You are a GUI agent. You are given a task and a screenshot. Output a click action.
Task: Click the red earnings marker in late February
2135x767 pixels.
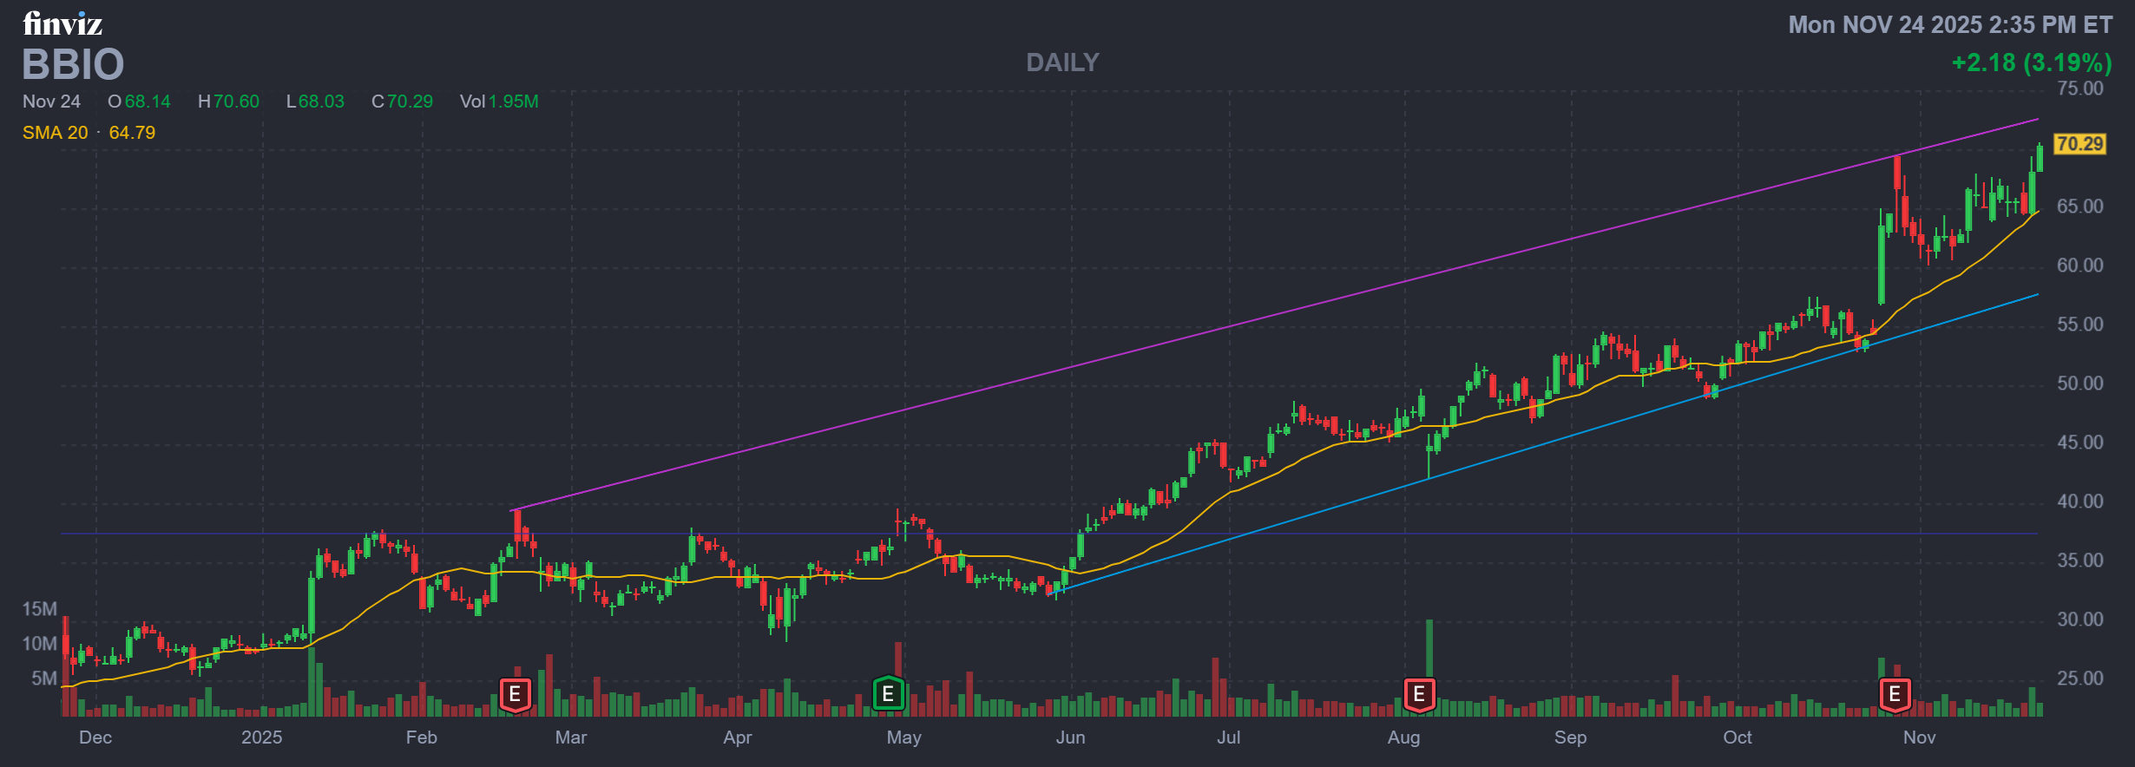pyautogui.click(x=515, y=694)
